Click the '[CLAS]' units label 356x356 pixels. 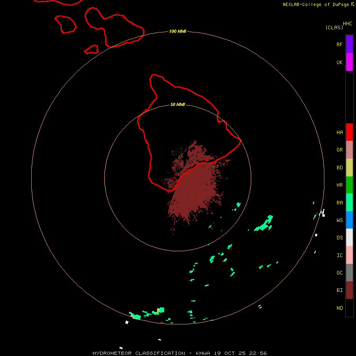(334, 27)
